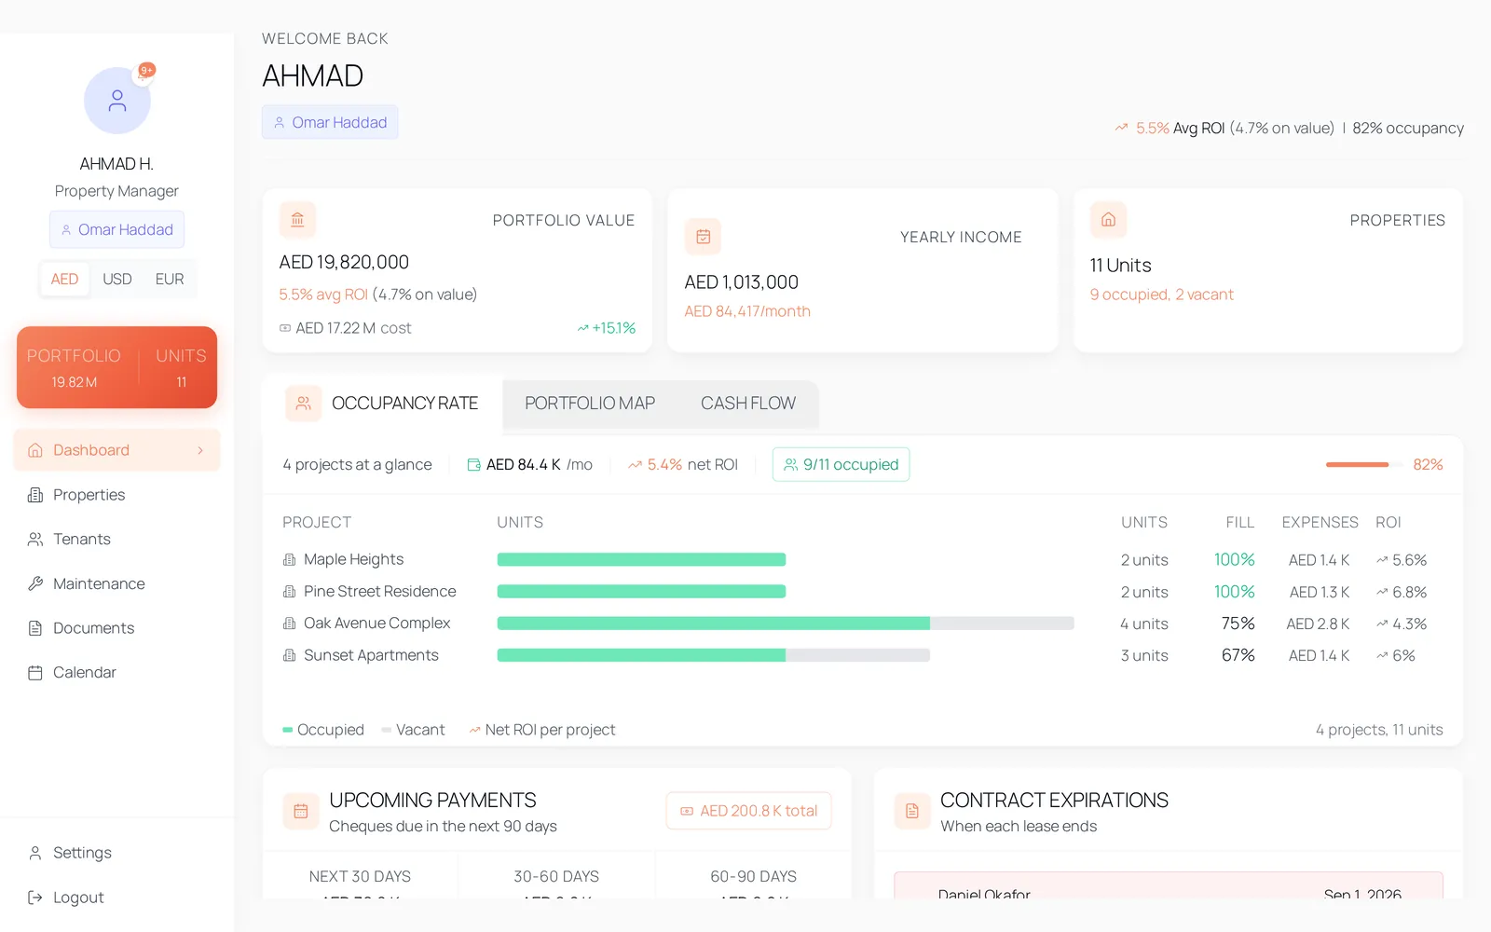The image size is (1491, 932).
Task: Click the Omar Haddad chip below AHMAD heading
Action: (x=330, y=122)
